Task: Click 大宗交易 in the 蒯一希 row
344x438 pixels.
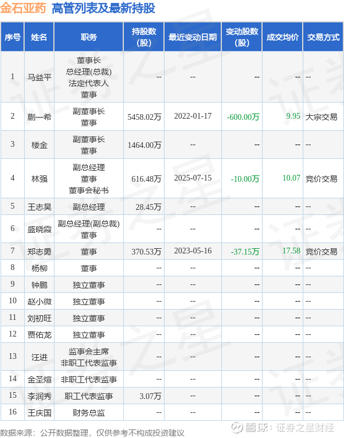Action: (x=322, y=117)
